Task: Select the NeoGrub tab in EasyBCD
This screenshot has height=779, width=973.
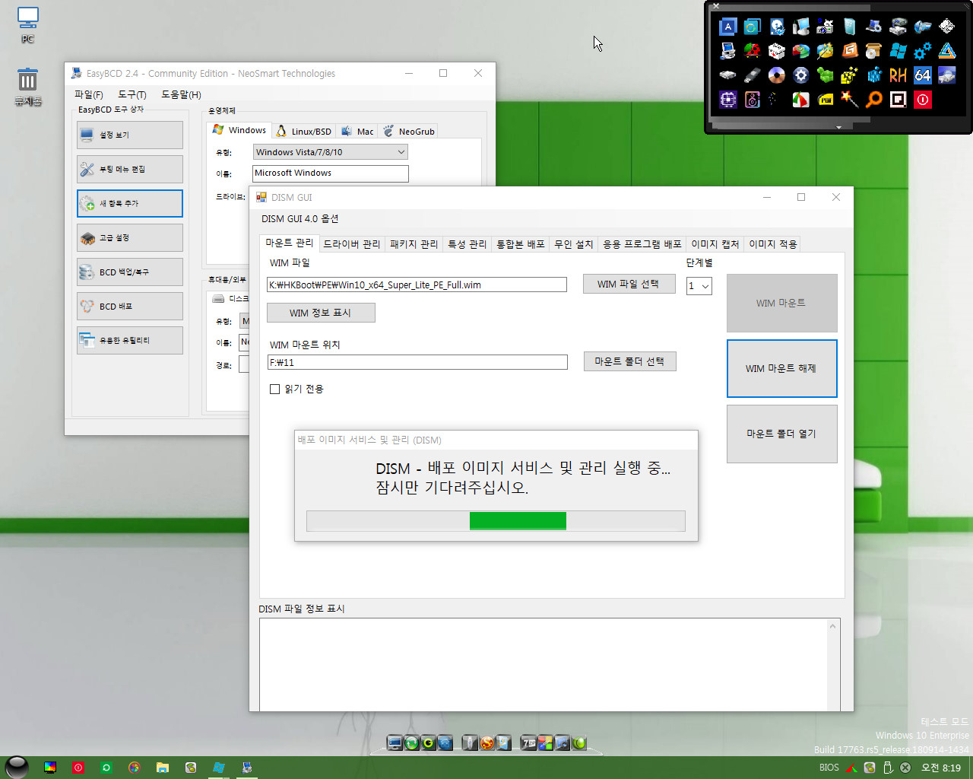Action: coord(409,131)
